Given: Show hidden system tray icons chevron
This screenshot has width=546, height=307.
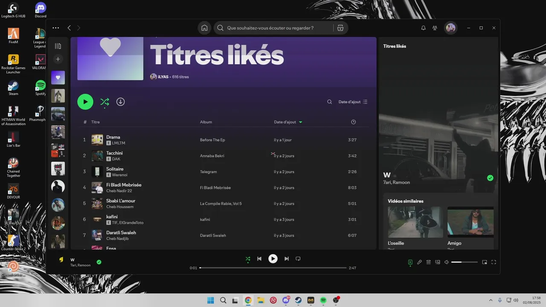Looking at the screenshot, I should [491, 300].
